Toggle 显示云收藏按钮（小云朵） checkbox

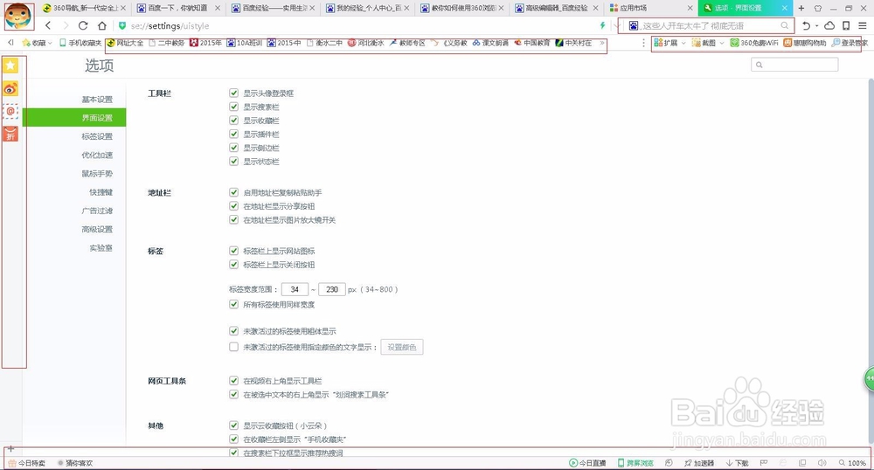(233, 425)
